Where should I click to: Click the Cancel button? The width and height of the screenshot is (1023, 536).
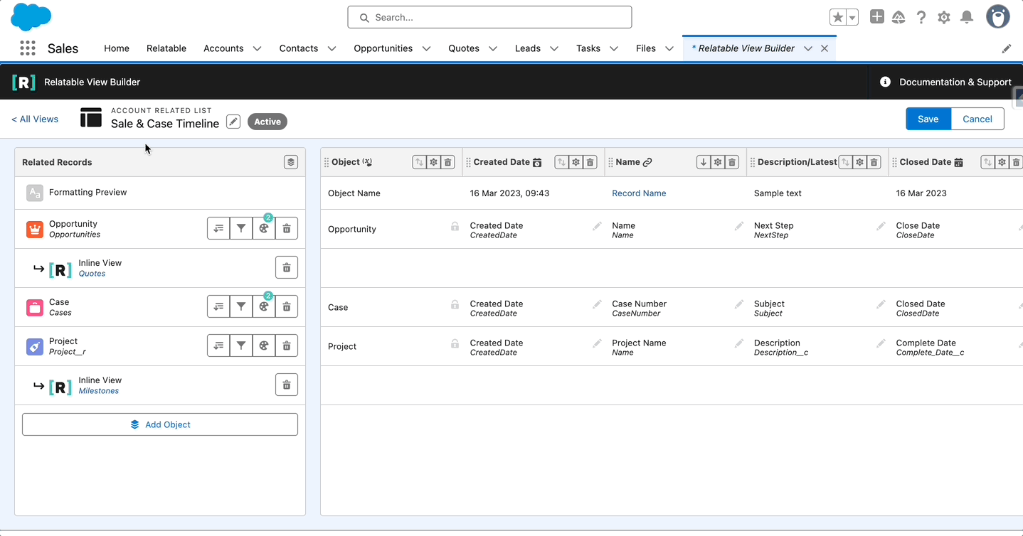click(977, 119)
